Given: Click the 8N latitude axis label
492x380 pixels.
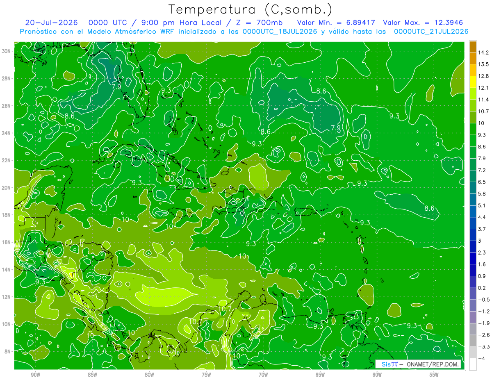Looking at the screenshot, I should [7, 351].
